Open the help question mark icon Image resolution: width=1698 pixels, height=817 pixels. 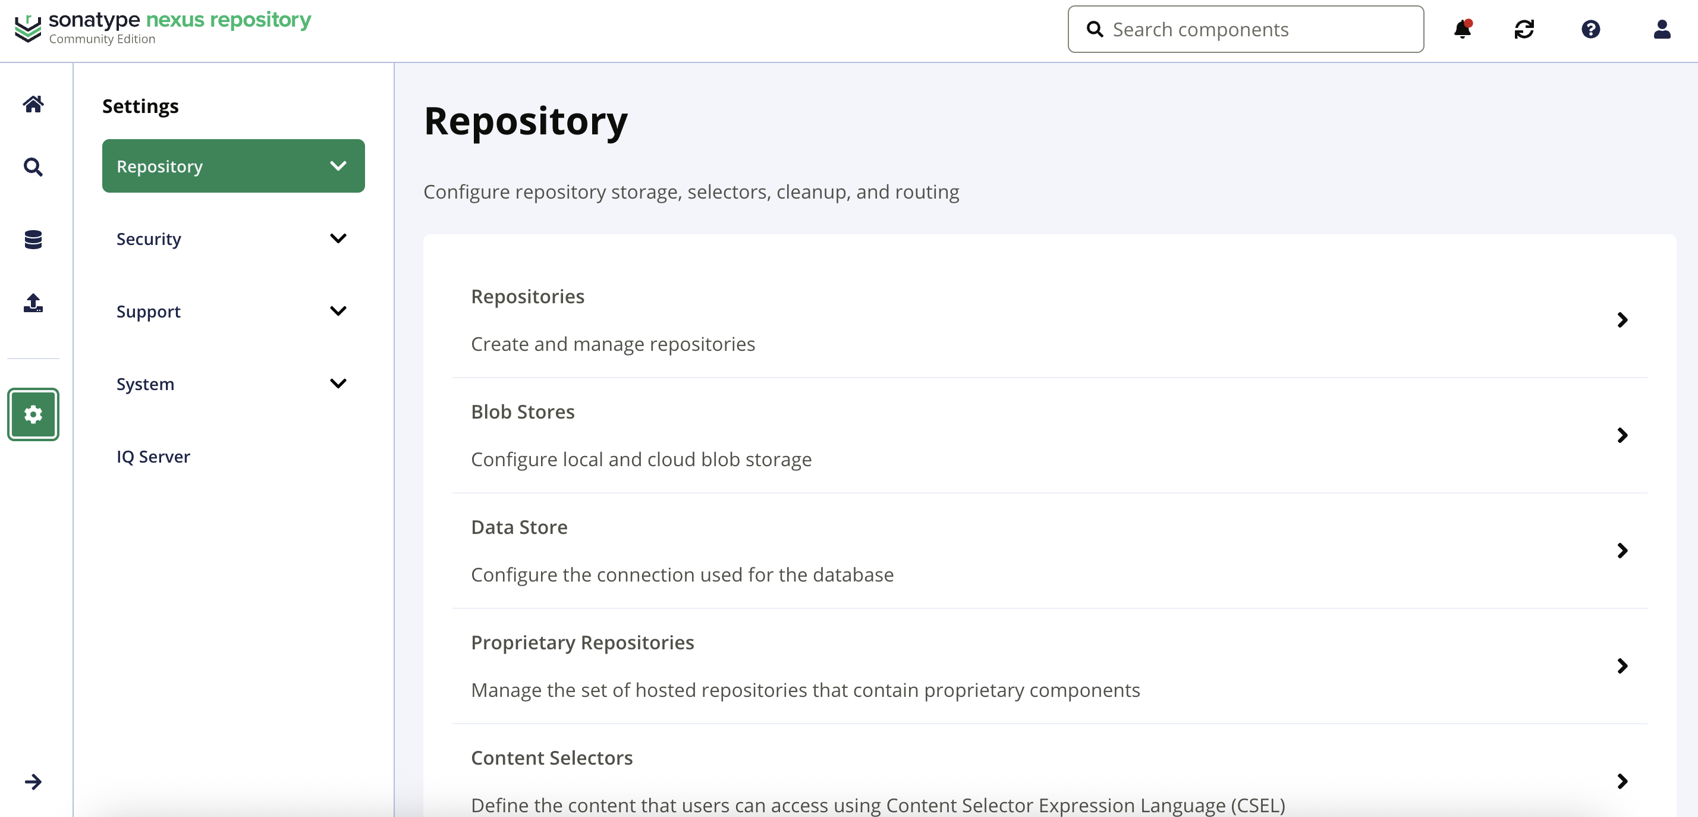1590,30
